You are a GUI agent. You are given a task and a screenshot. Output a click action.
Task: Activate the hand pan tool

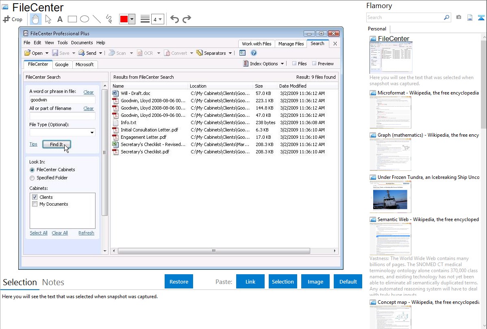(x=35, y=19)
